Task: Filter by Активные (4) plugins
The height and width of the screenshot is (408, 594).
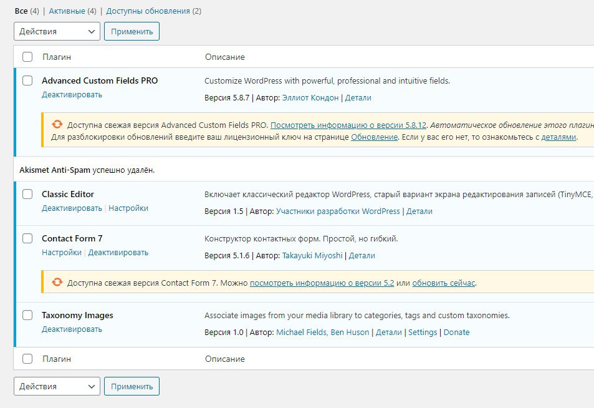Action: tap(73, 11)
